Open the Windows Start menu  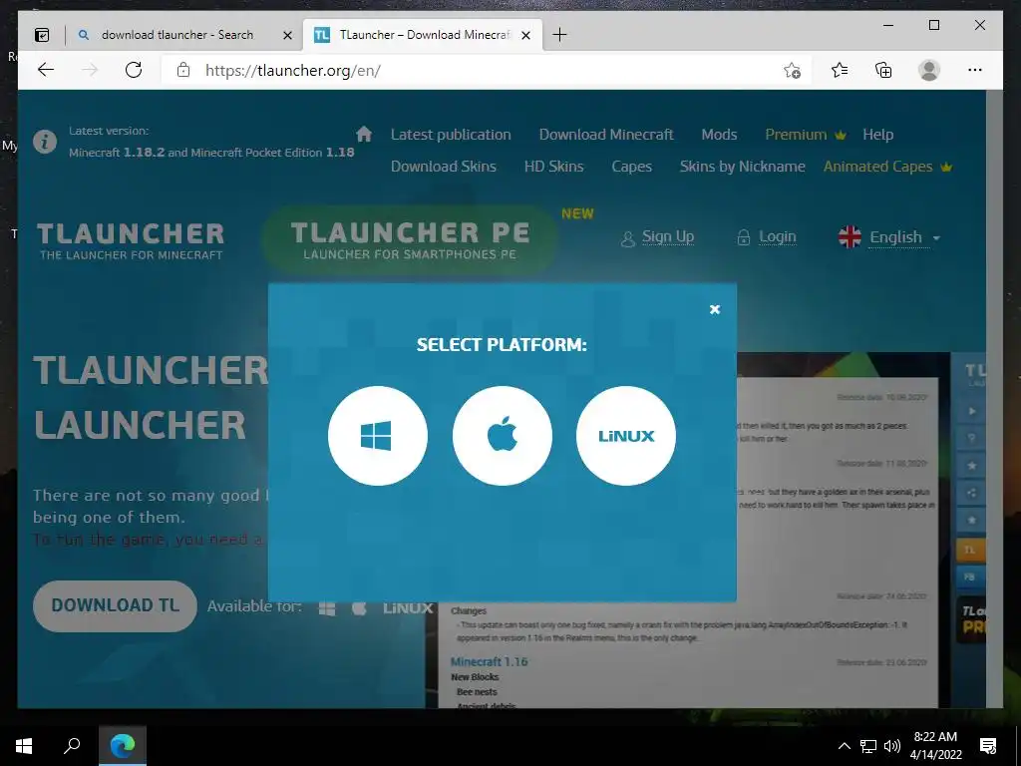(24, 746)
